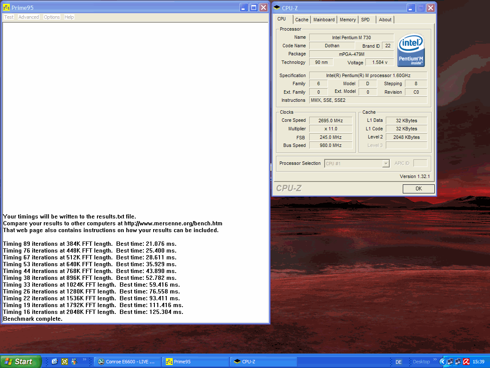Click the 15:39 system clock

coord(479,362)
